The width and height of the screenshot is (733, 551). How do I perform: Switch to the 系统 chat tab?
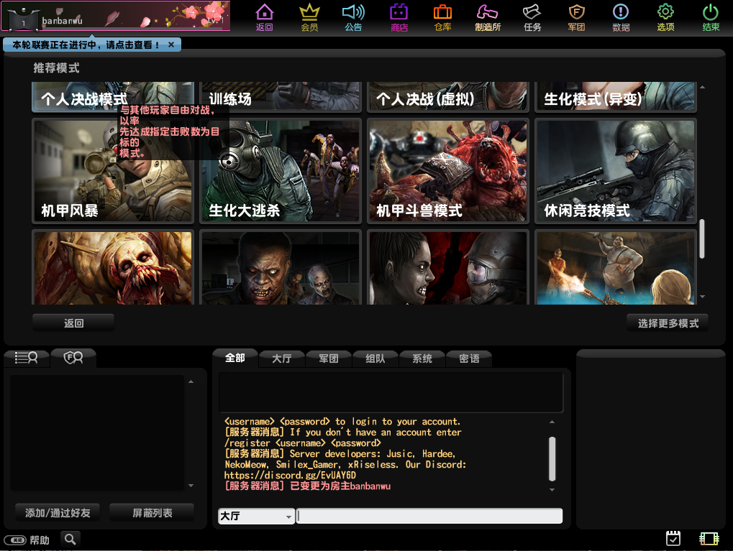tap(422, 358)
